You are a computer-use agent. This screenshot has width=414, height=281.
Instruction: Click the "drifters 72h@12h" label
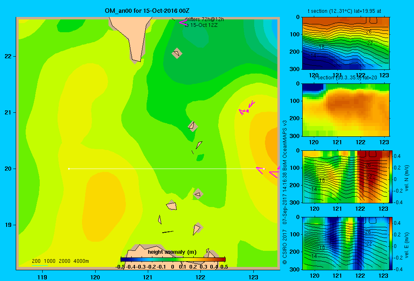(204, 19)
